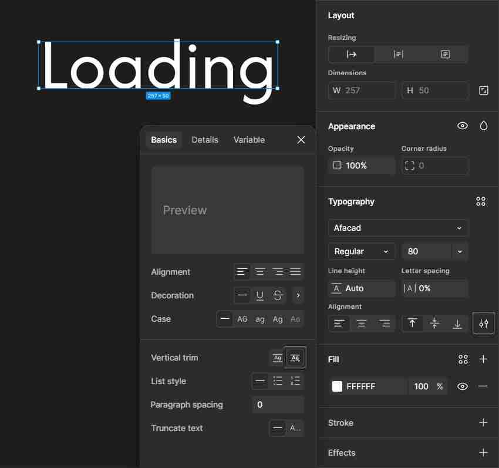Set case to uppercase AG
Viewport: 499px width, 468px height.
click(x=242, y=319)
